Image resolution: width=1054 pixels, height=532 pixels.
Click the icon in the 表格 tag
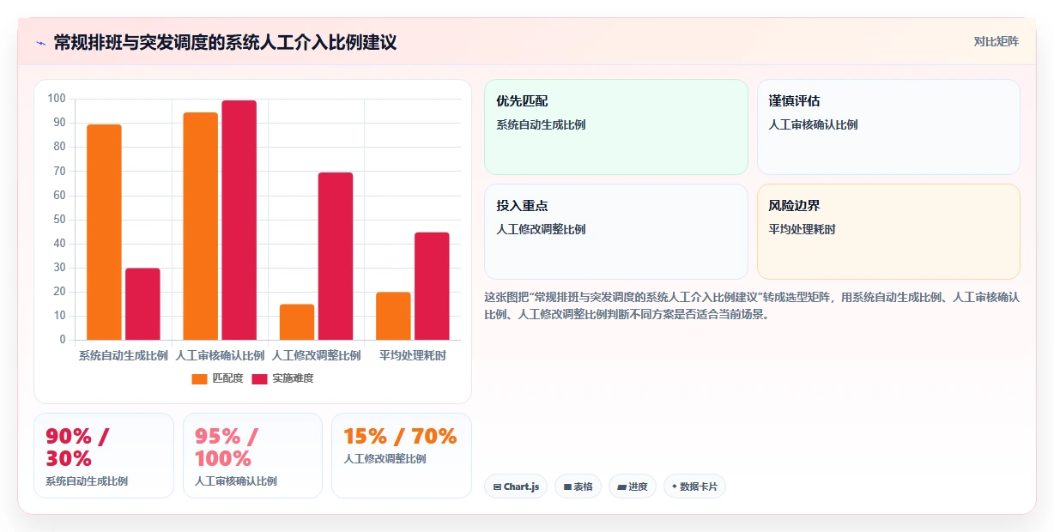pyautogui.click(x=567, y=487)
